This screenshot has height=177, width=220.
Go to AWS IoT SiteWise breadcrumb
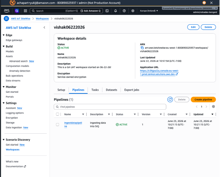click(21, 19)
